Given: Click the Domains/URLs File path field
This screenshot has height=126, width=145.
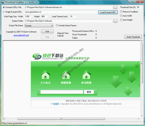Looking at the screenshot, I should [68, 8].
